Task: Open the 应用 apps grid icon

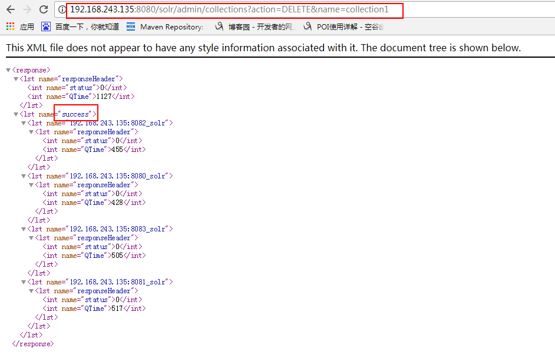Action: click(x=10, y=26)
